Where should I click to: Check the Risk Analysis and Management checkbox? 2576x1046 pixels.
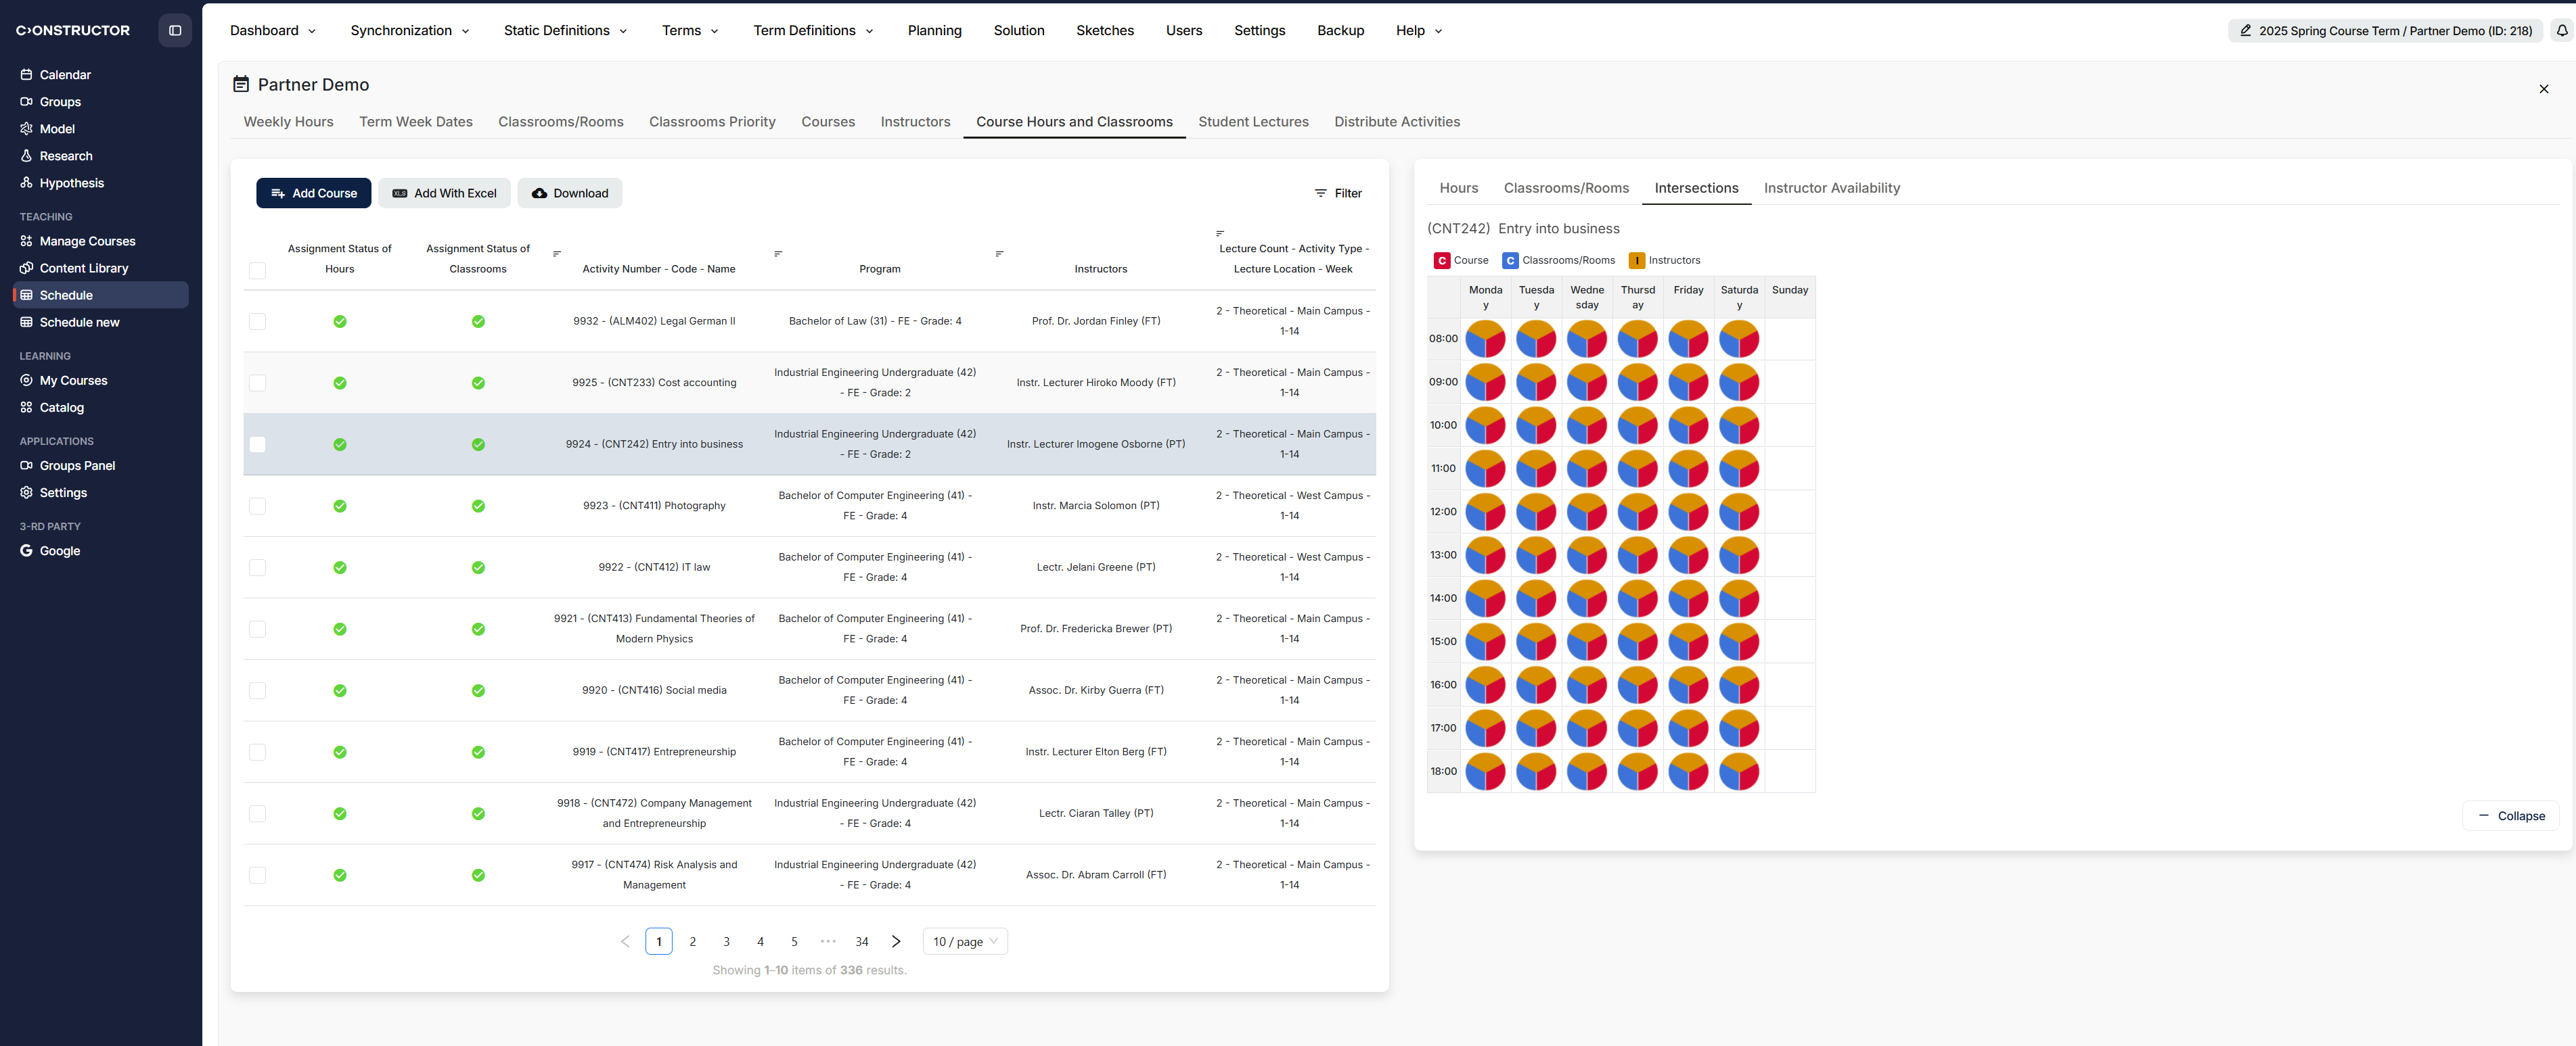257,874
